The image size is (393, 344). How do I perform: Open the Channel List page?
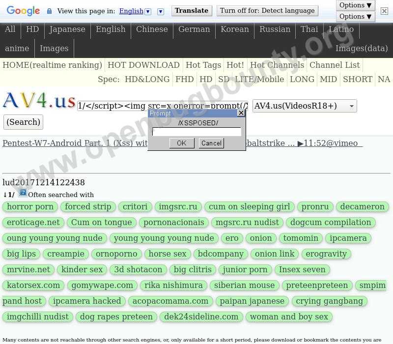click(x=335, y=65)
